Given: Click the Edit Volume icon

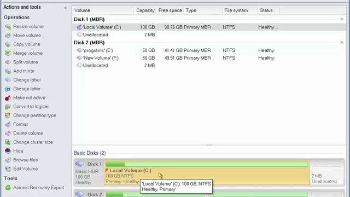Looking at the screenshot, I should point(8,169).
